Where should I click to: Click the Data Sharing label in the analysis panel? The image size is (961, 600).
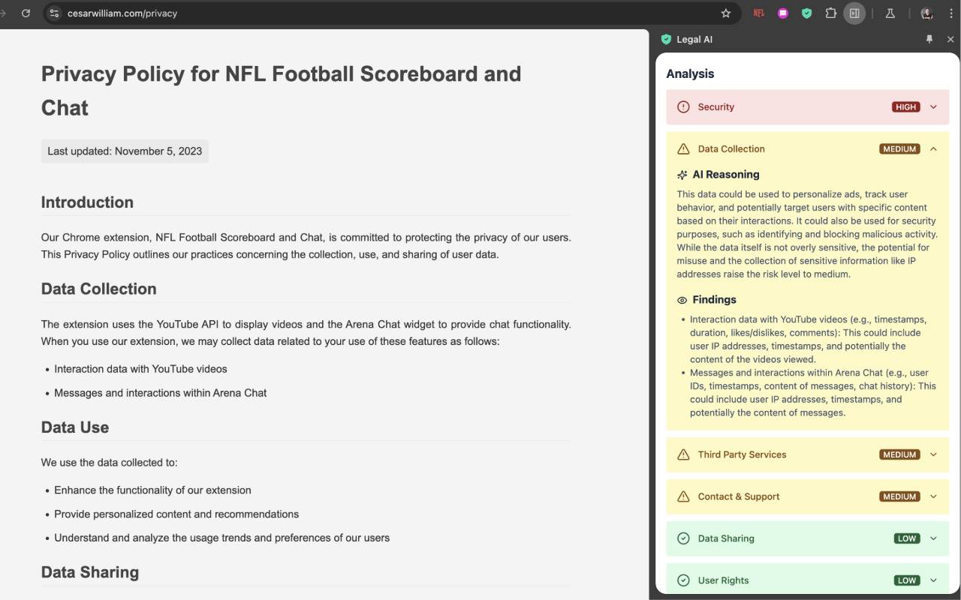[x=726, y=538]
